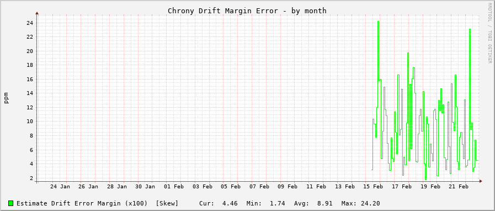The image size is (495, 211).
Task: Click the '05 Feb' x-axis label
Action: tap(231, 187)
